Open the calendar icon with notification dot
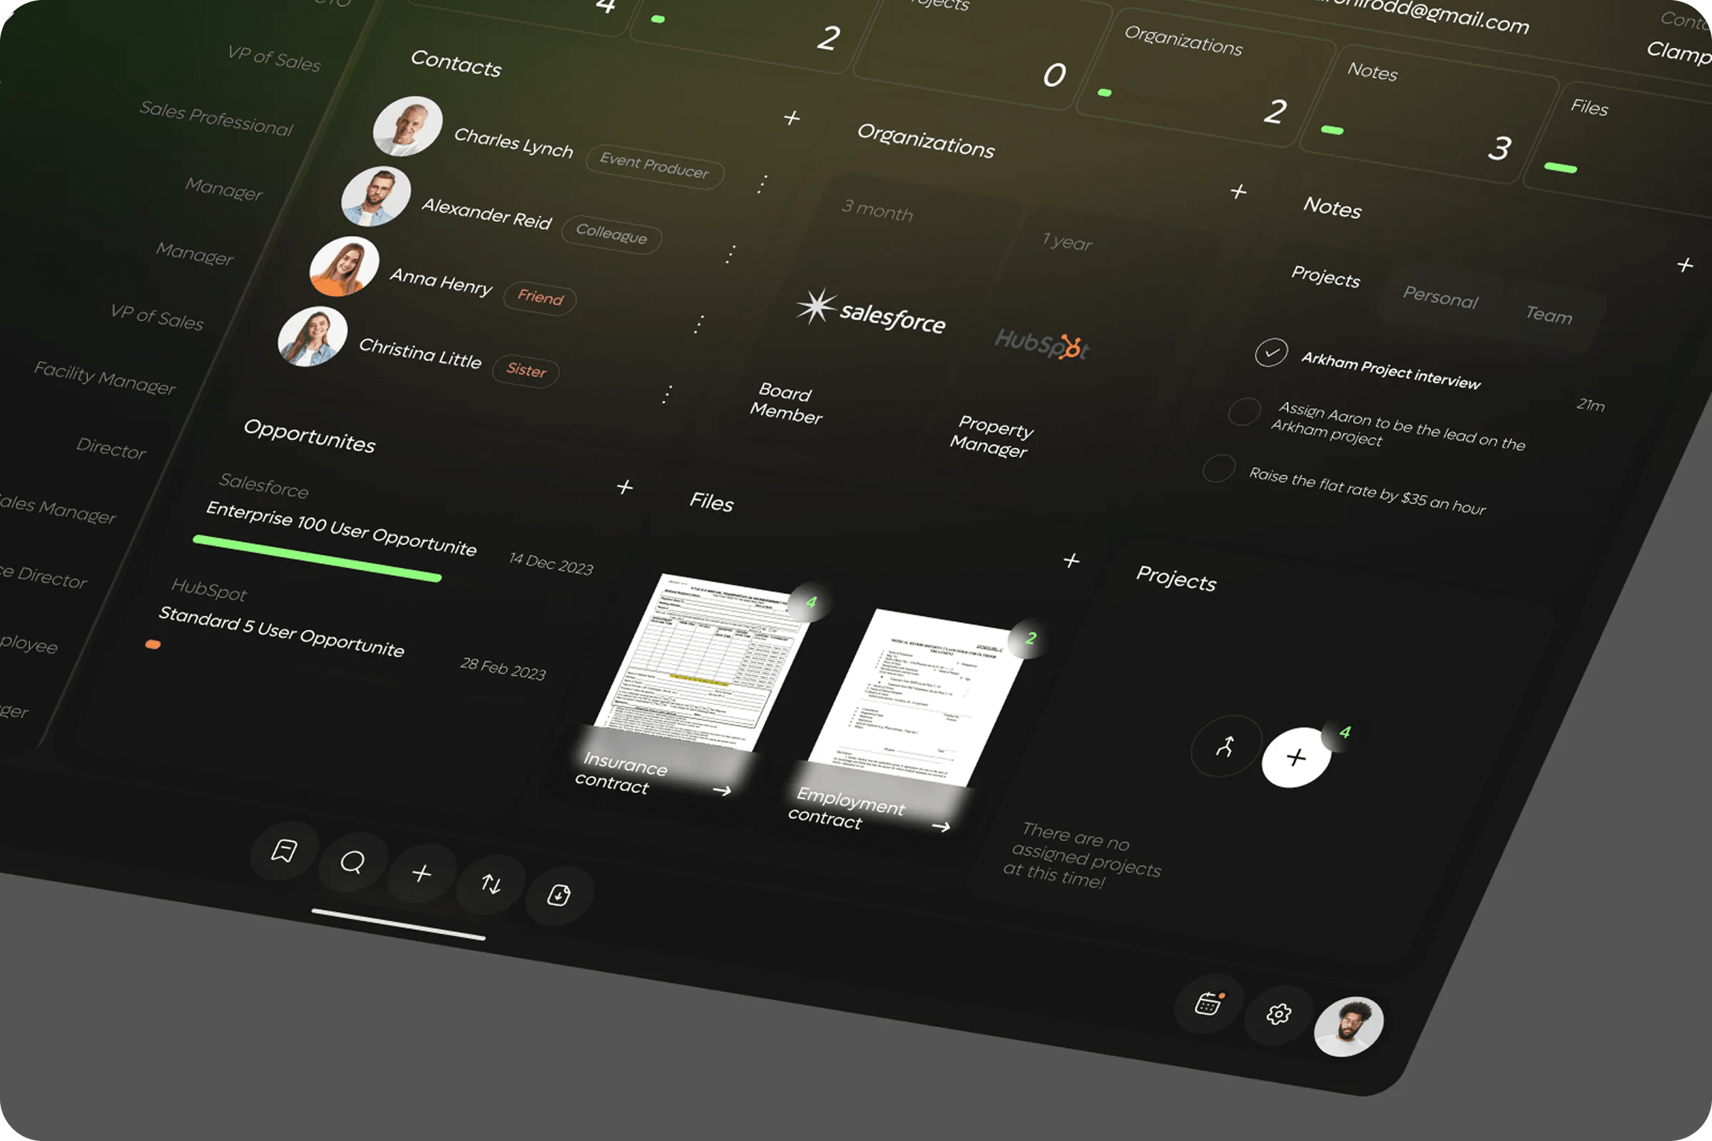1712x1141 pixels. (1208, 1004)
